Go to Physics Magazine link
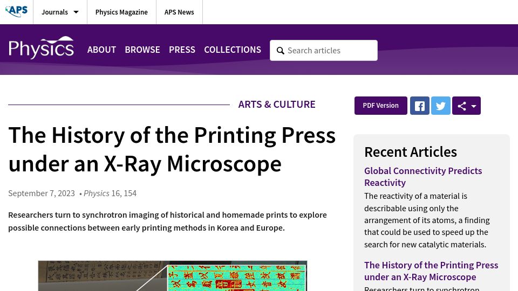 click(x=121, y=12)
